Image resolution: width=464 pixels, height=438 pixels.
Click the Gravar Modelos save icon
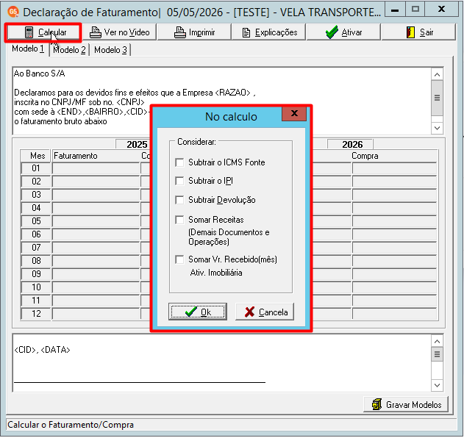[x=376, y=404]
